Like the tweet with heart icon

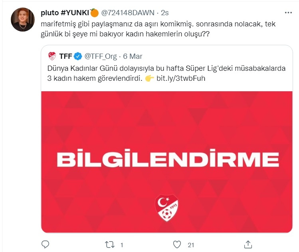177,244
